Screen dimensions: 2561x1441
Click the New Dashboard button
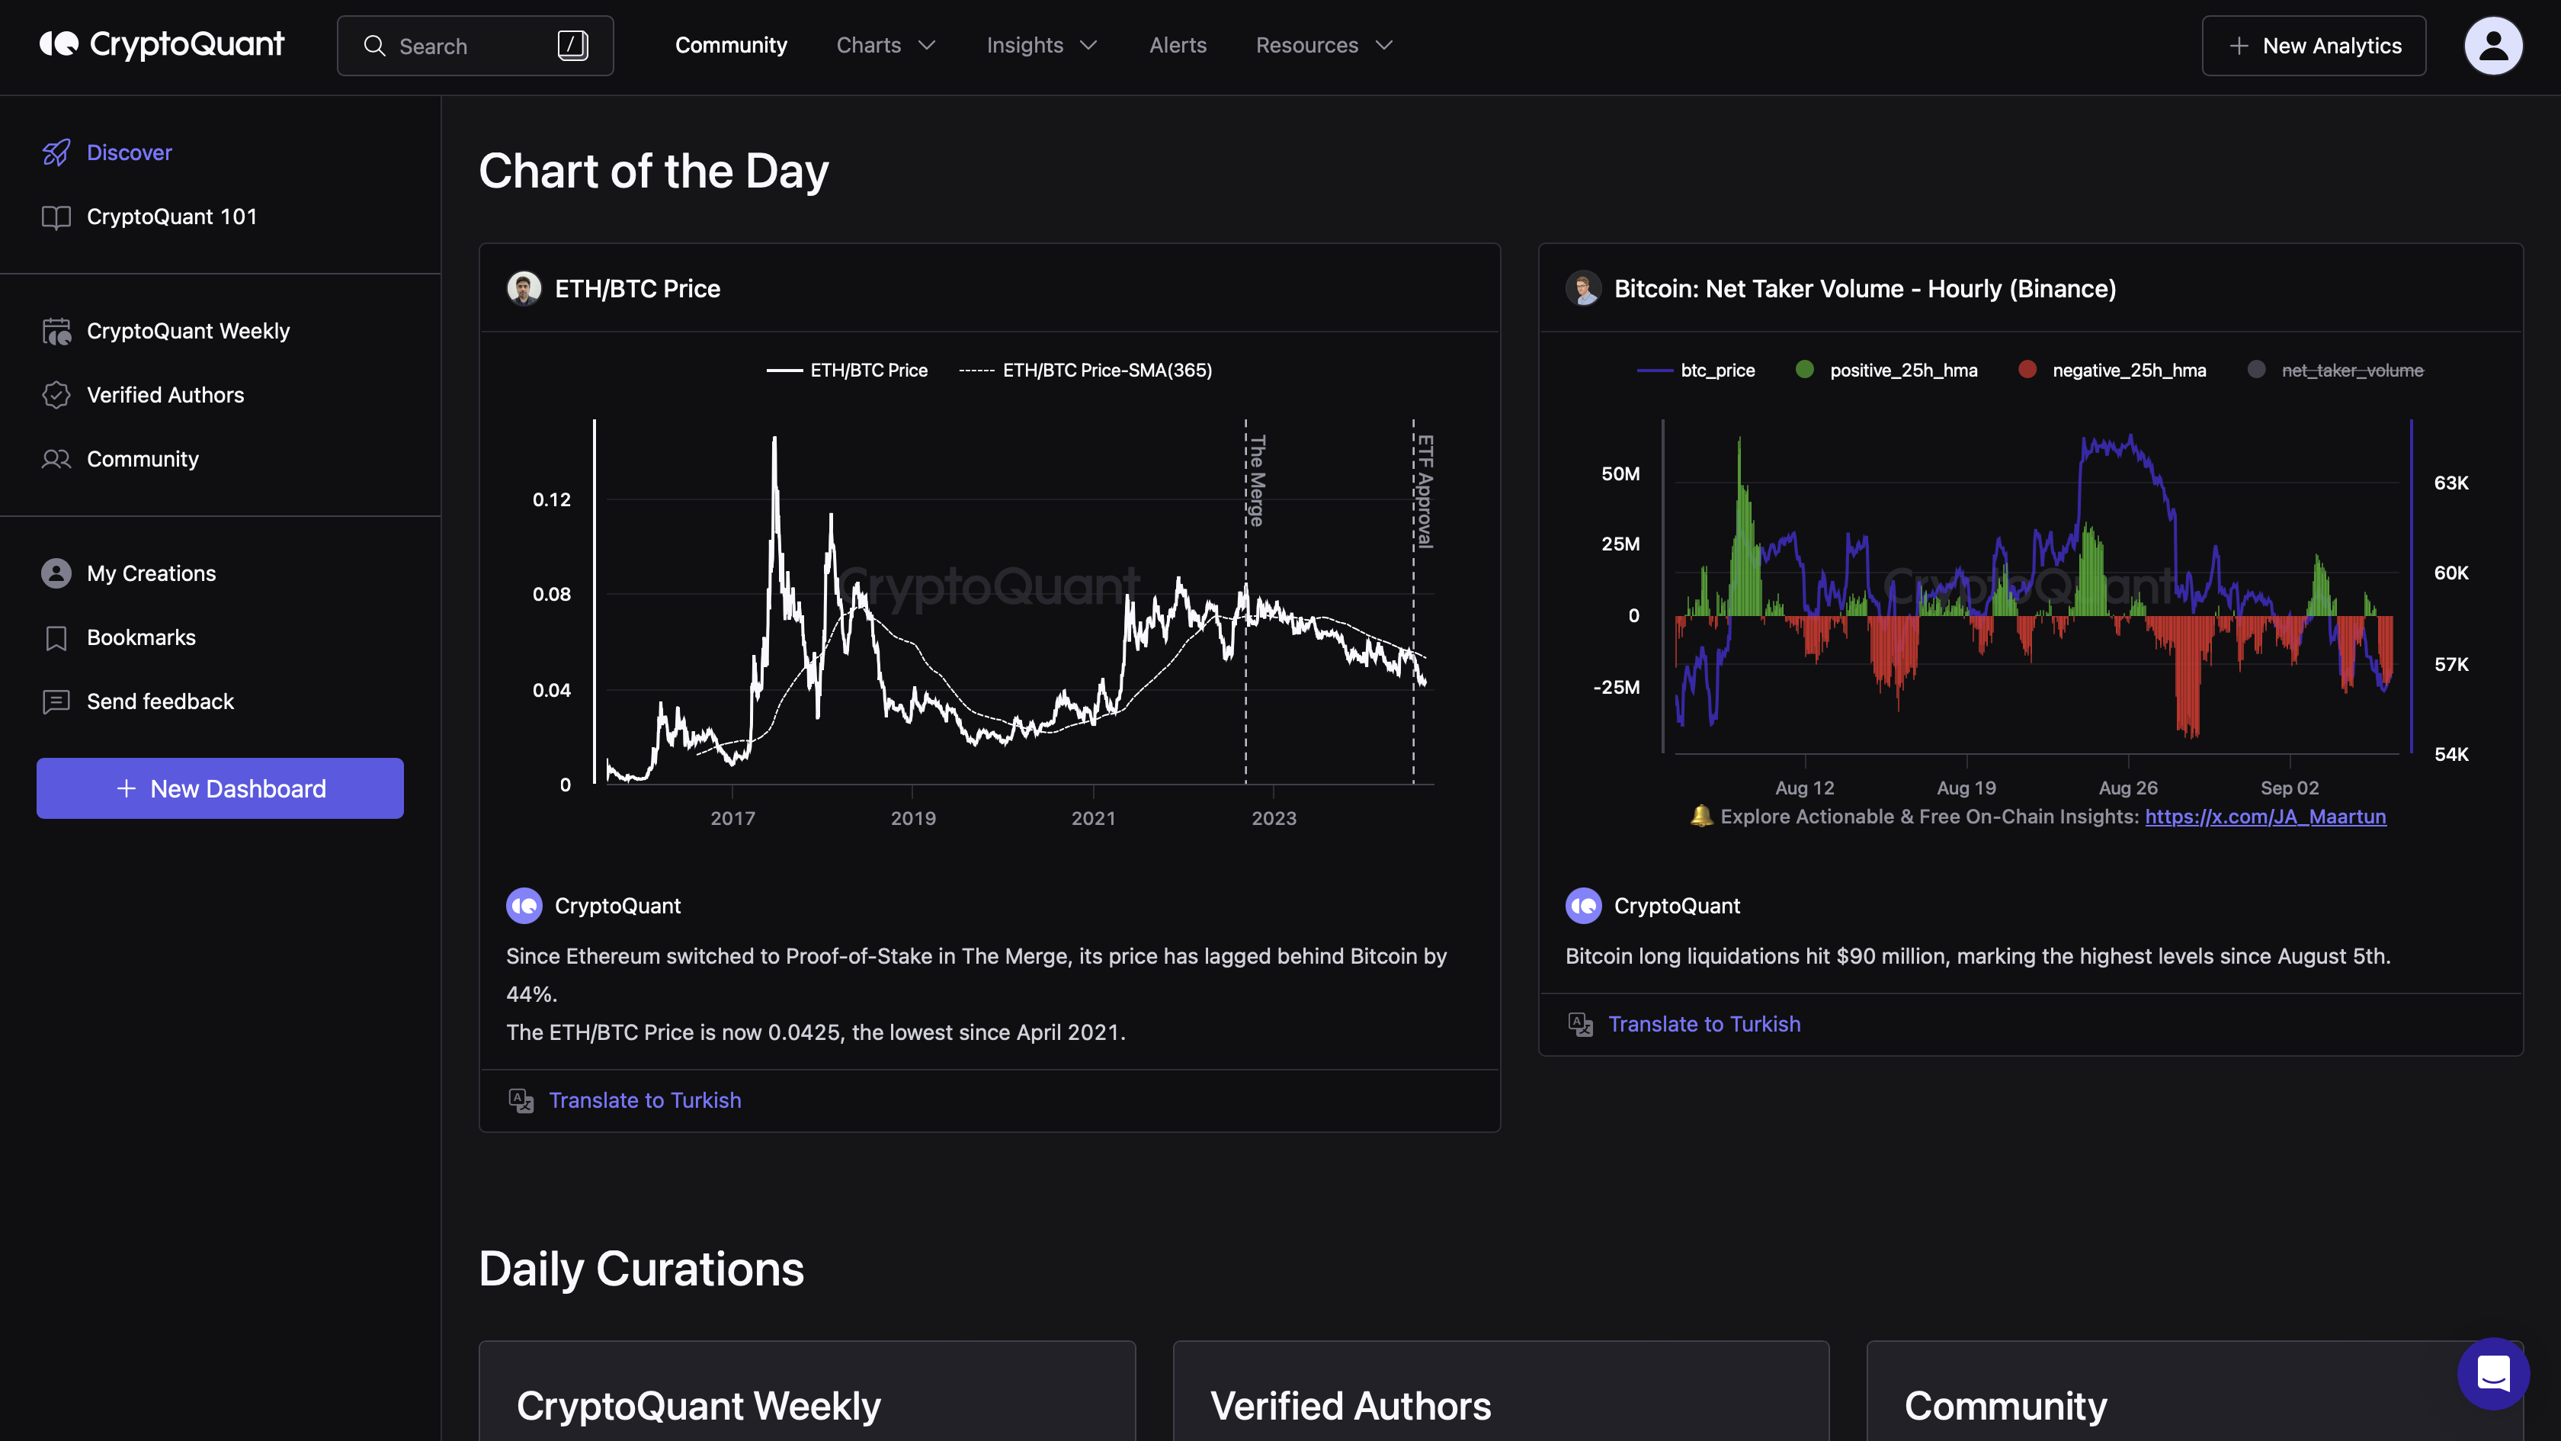[220, 788]
